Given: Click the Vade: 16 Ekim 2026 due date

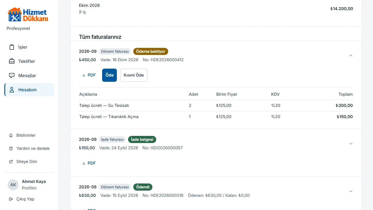Looking at the screenshot, I should click(119, 60).
